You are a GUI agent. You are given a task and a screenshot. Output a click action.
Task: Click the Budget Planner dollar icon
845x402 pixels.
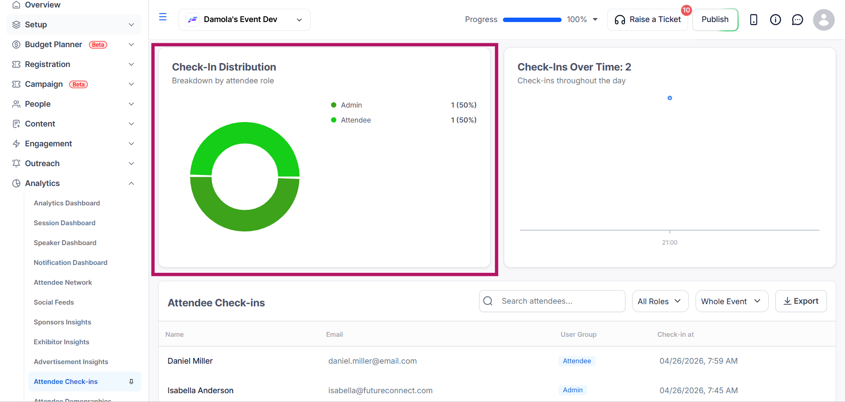pyautogui.click(x=16, y=45)
